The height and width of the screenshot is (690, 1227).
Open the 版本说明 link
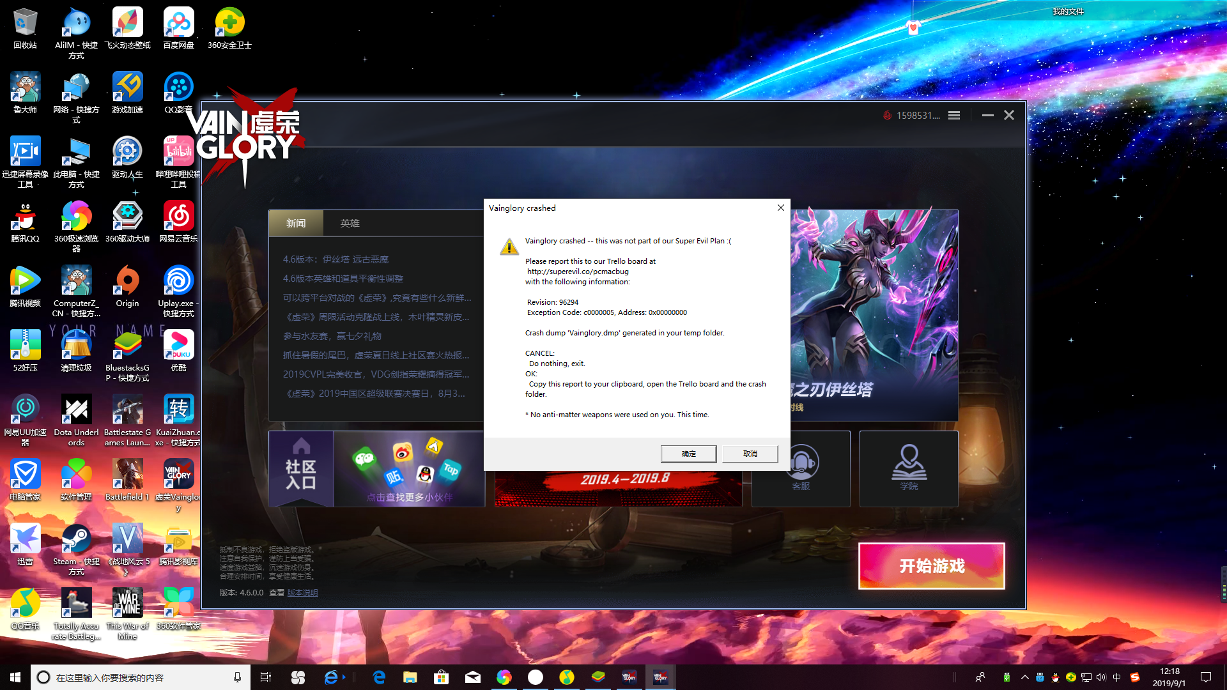tap(302, 593)
